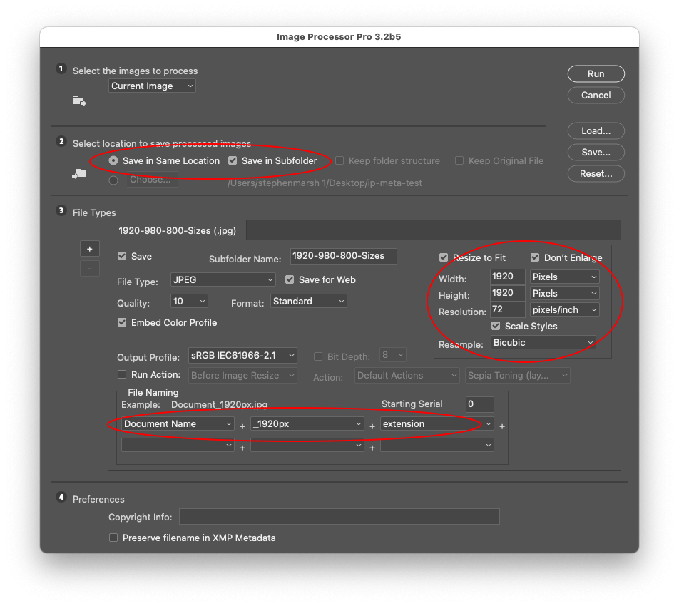
Task: Enable the Run Action checkbox
Action: (x=122, y=374)
